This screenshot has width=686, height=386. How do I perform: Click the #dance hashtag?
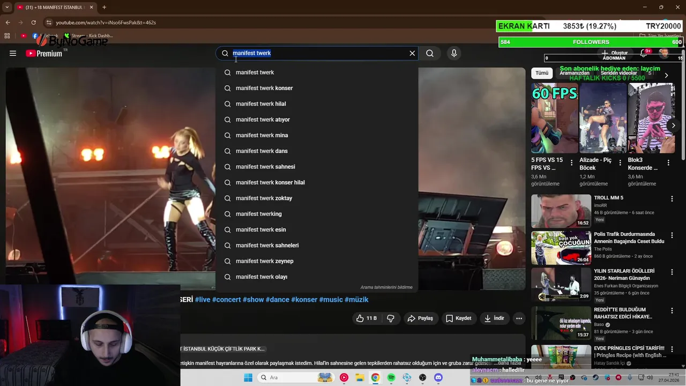pyautogui.click(x=277, y=300)
